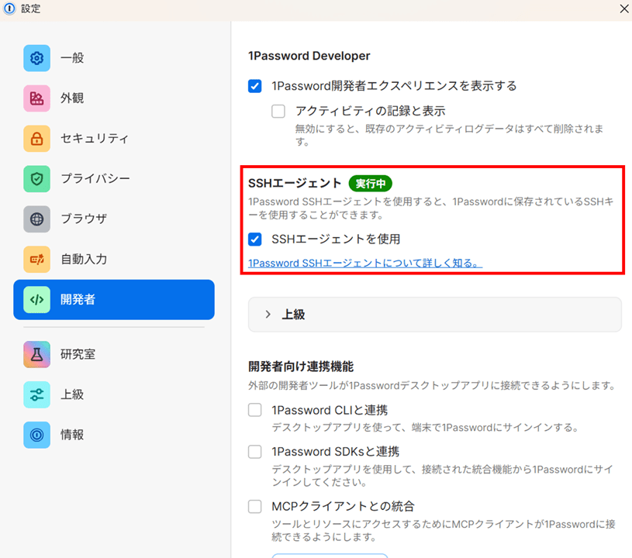Click the プライバシー shield icon

36,179
